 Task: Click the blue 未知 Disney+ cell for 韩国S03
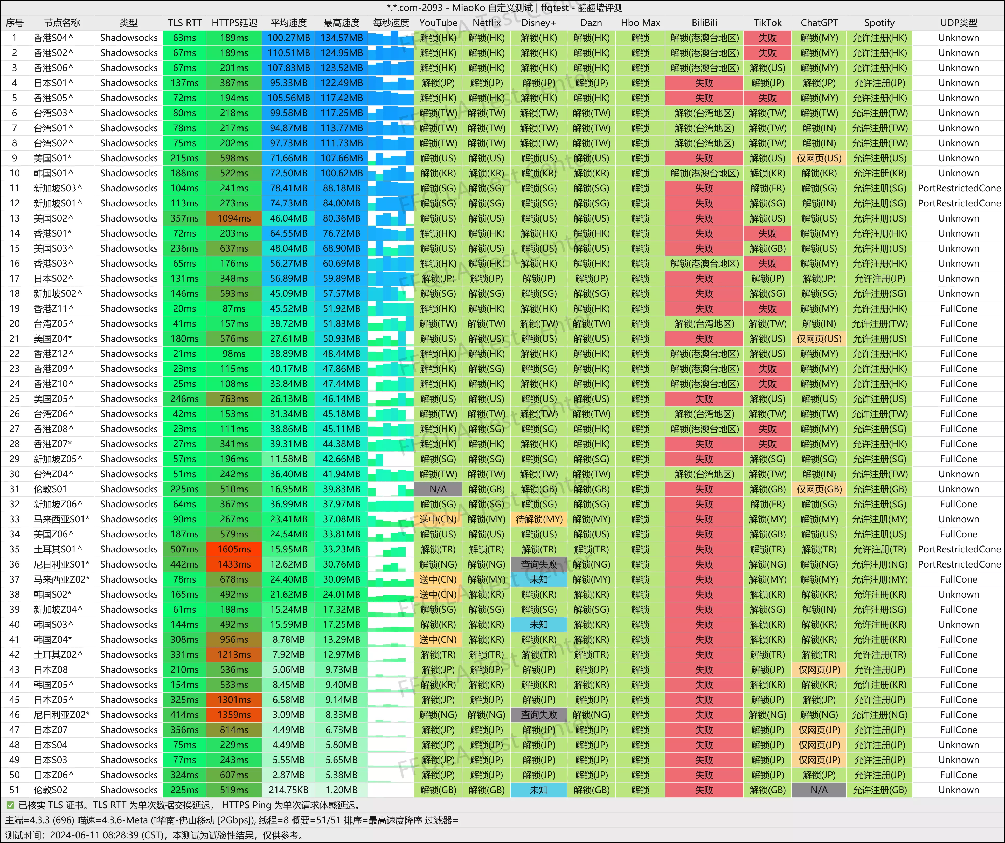click(x=538, y=624)
